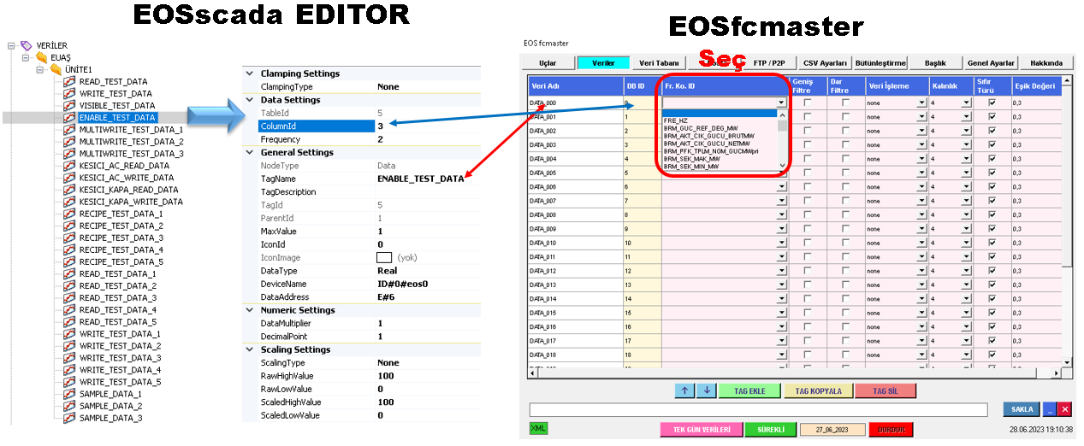The width and height of the screenshot is (1084, 446).
Task: Click the 27_06_2023 date field
Action: click(x=832, y=429)
